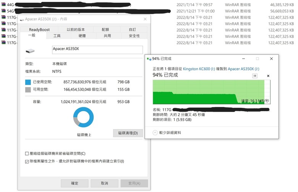Uncheck the 允許對磁碟機中的檔案內容建立索引 checkbox

pyautogui.click(x=27, y=162)
